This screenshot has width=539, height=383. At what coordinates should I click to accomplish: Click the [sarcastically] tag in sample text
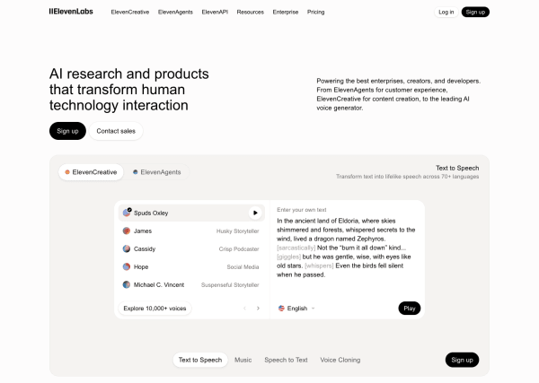pyautogui.click(x=296, y=248)
